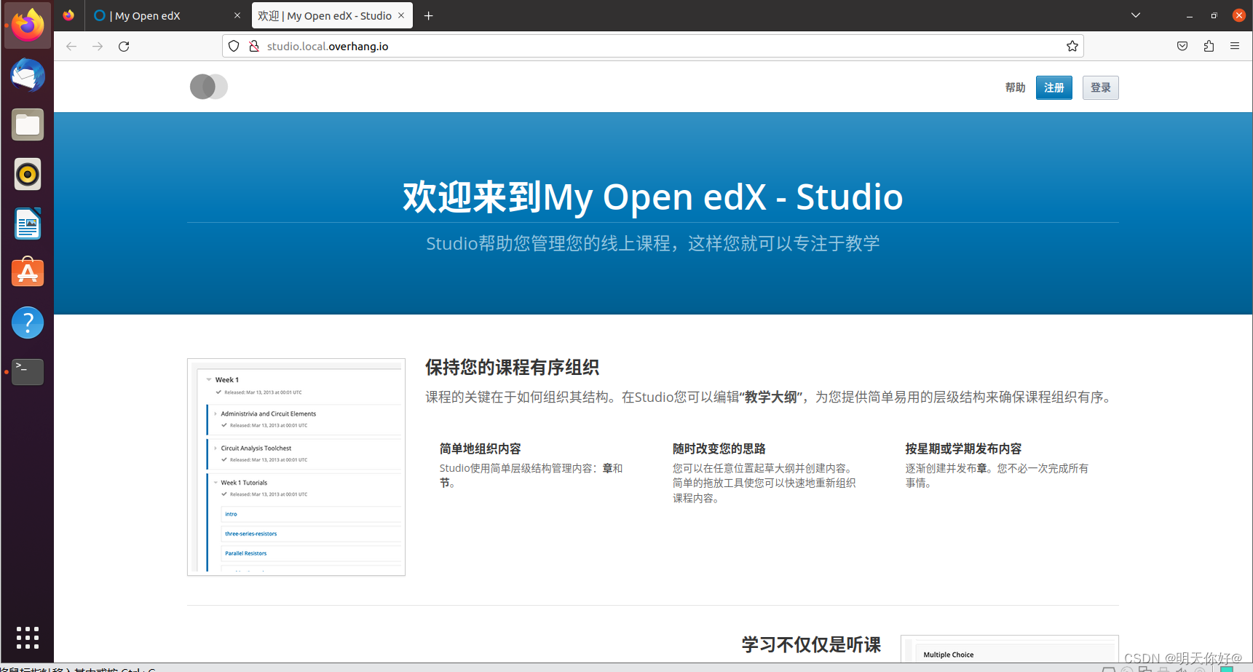Viewport: 1253px width, 672px height.
Task: Click the Save to Pocket icon
Action: pos(1182,45)
